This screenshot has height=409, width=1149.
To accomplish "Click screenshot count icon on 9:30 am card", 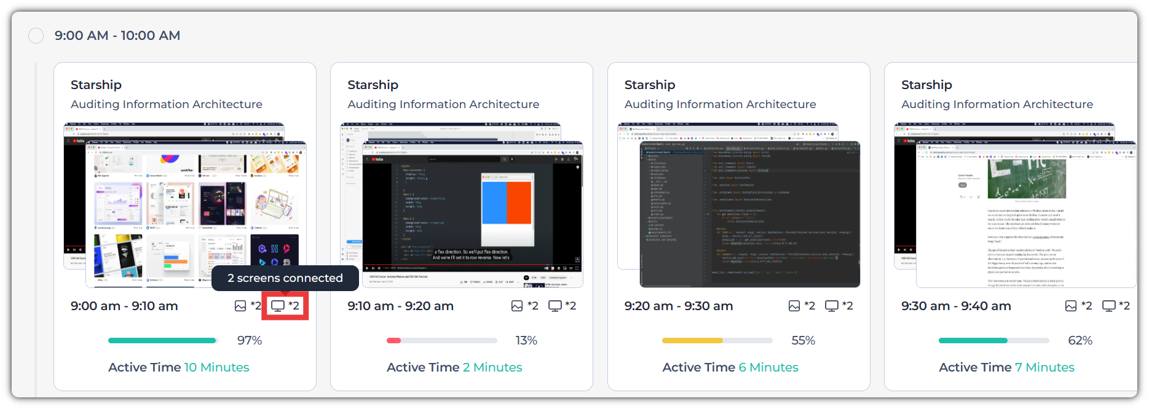I will (1071, 306).
